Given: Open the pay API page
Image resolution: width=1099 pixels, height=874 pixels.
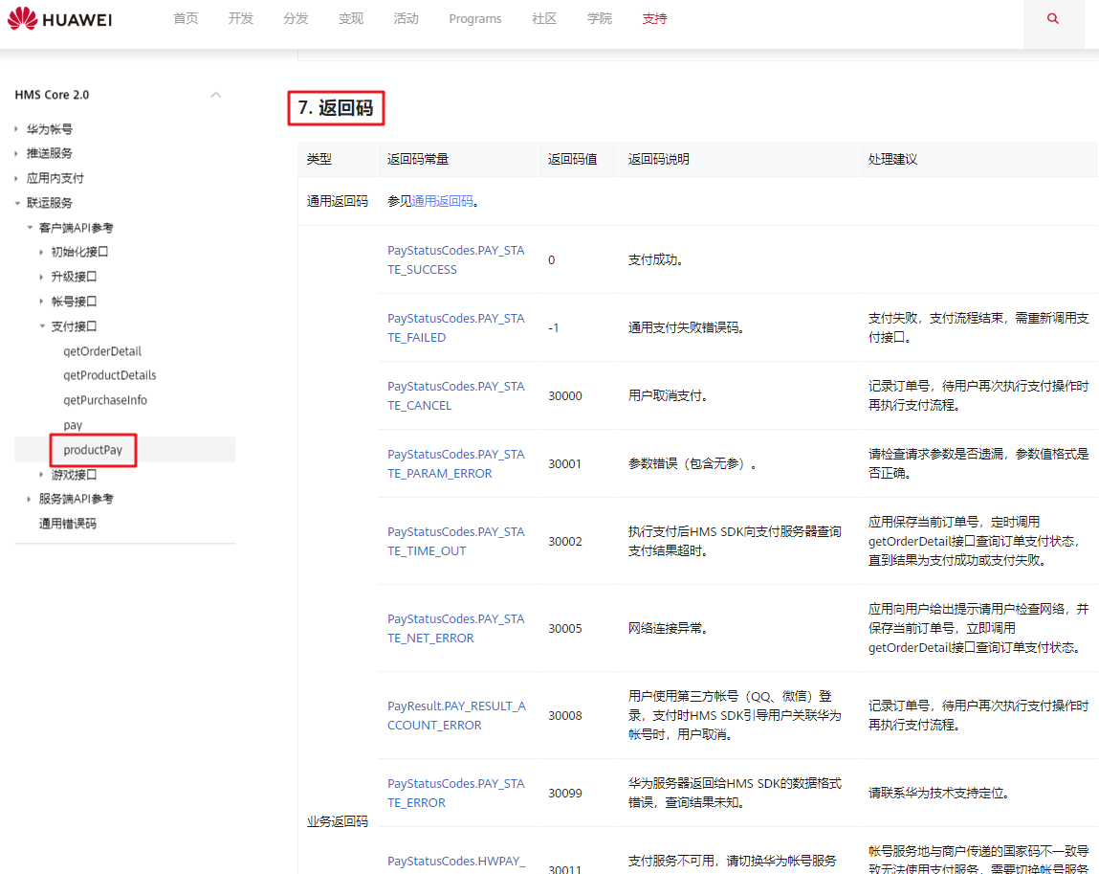Looking at the screenshot, I should pyautogui.click(x=73, y=425).
